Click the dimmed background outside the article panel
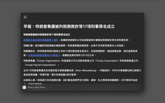Screen dimensions: 165x103 coord(10,51)
